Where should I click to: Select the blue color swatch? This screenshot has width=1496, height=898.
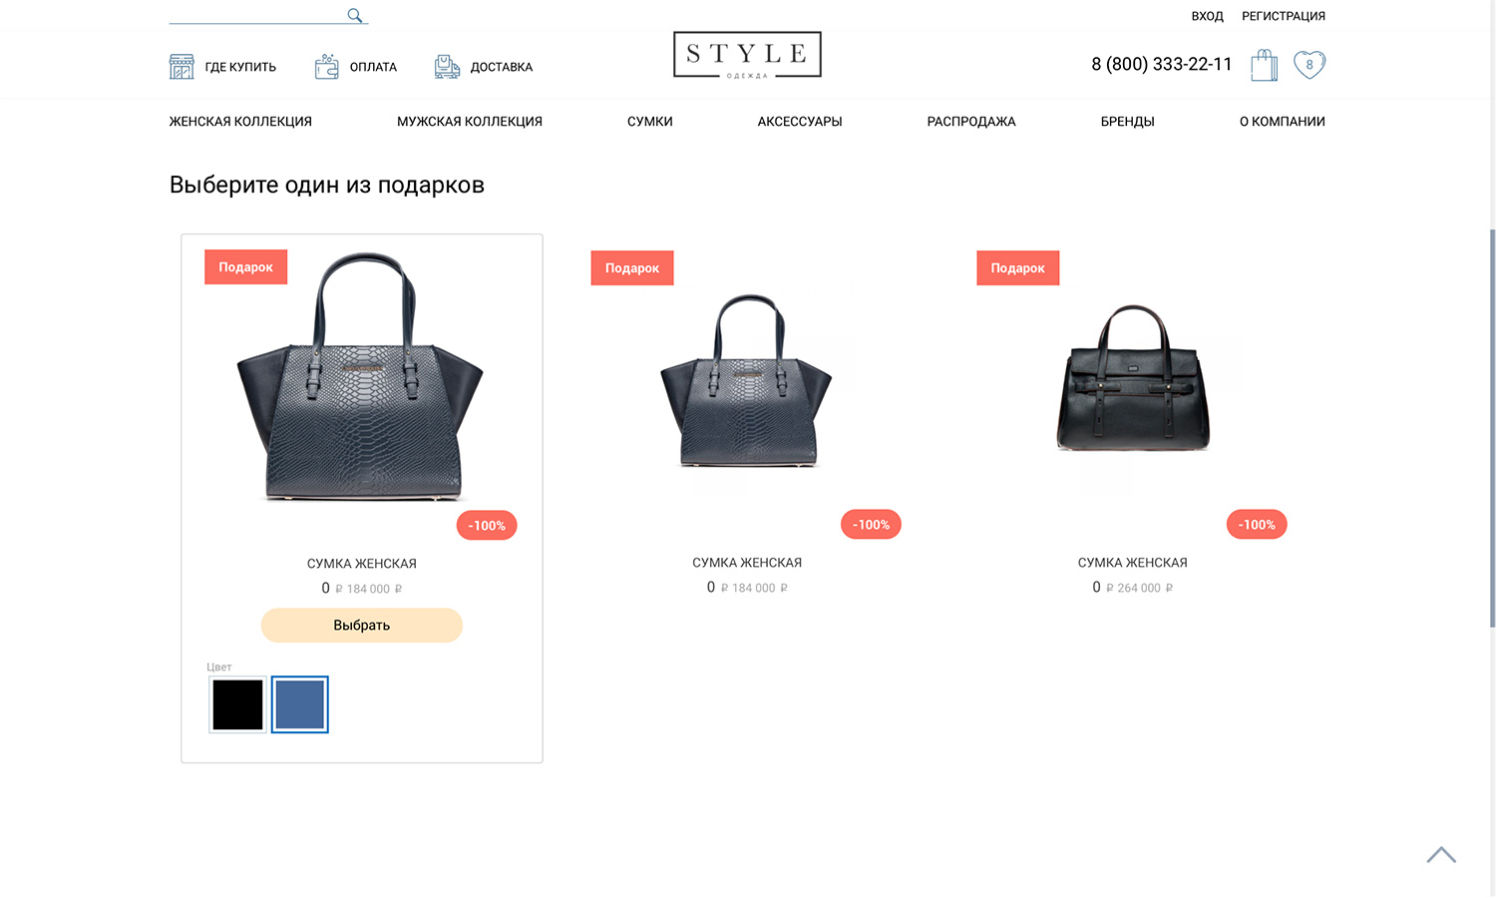pos(299,704)
